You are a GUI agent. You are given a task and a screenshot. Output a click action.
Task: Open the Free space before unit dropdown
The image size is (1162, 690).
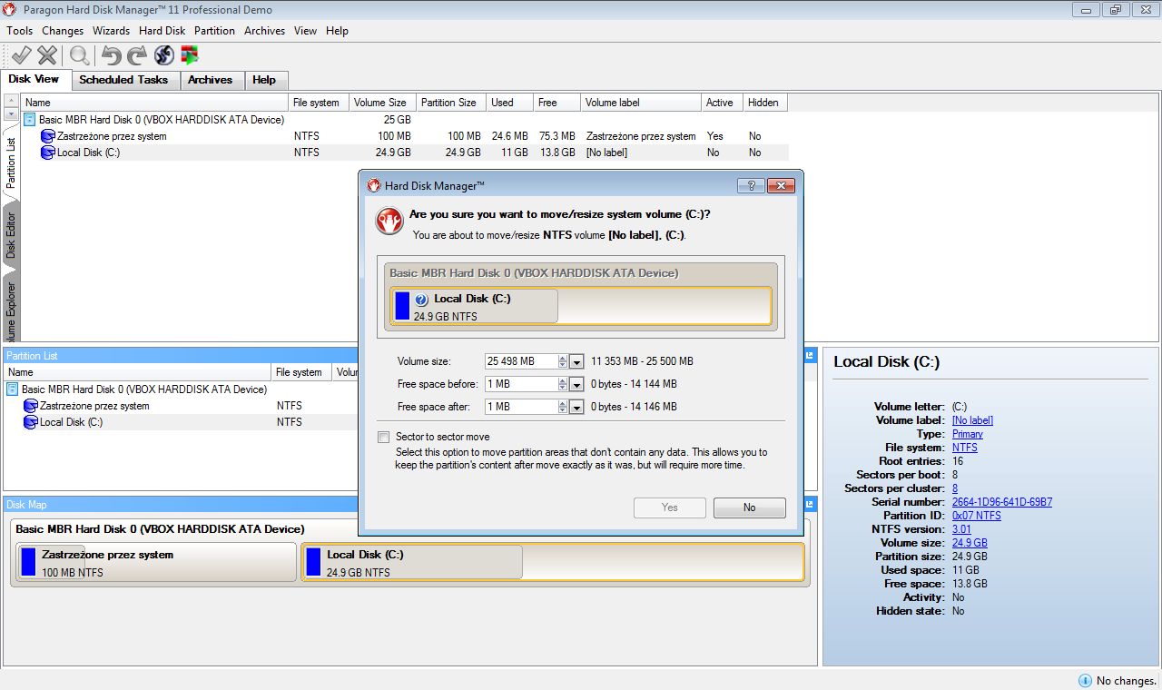point(576,384)
